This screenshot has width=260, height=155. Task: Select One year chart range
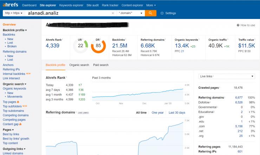point(157,113)
